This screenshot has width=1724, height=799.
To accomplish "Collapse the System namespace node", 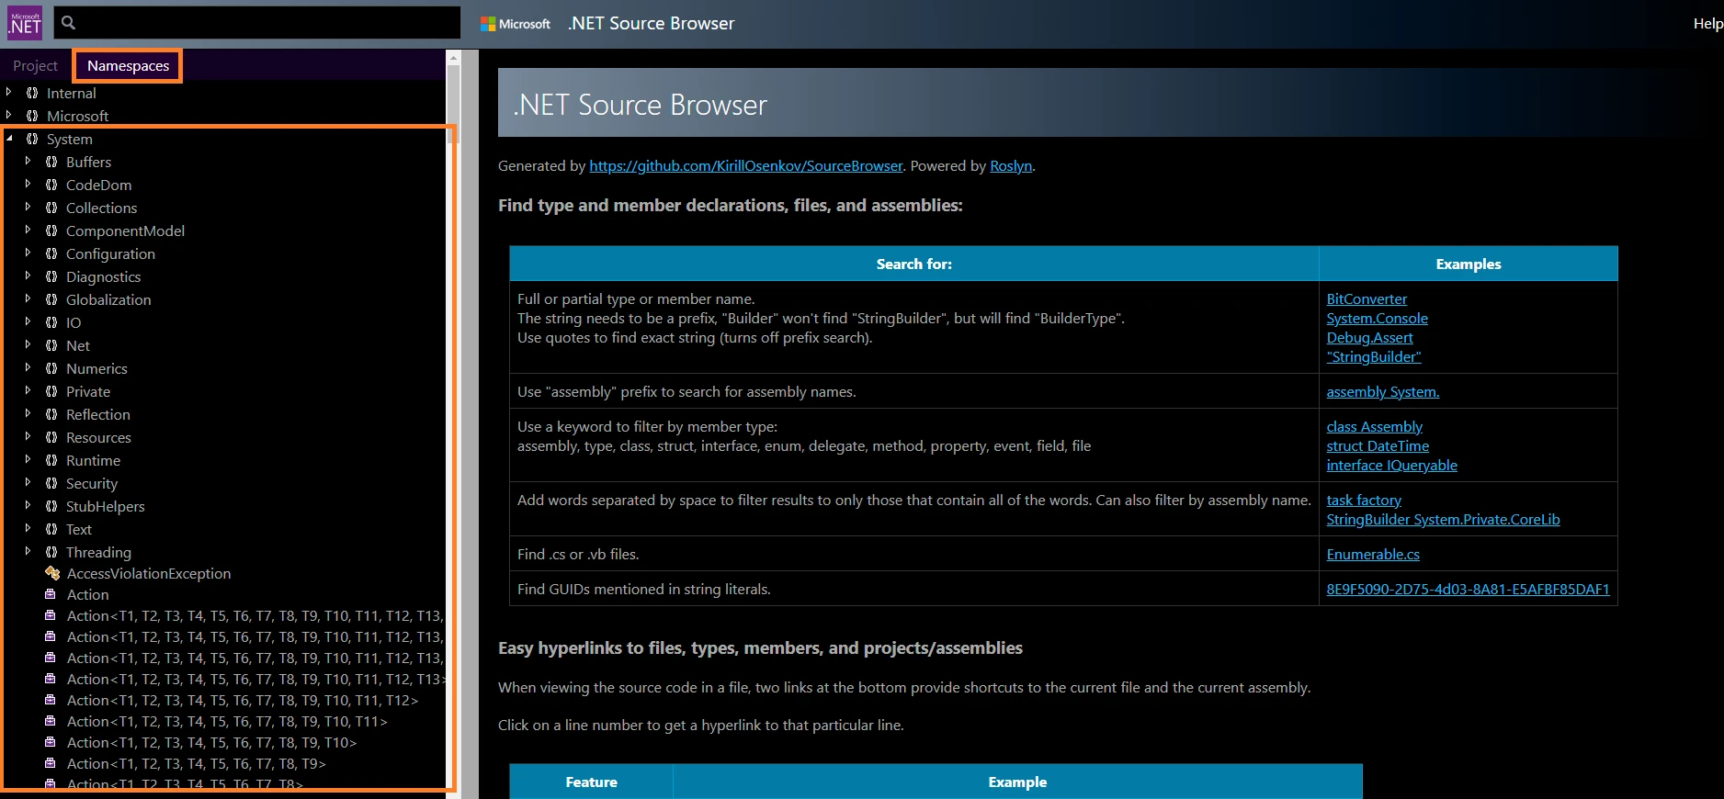I will (x=9, y=139).
